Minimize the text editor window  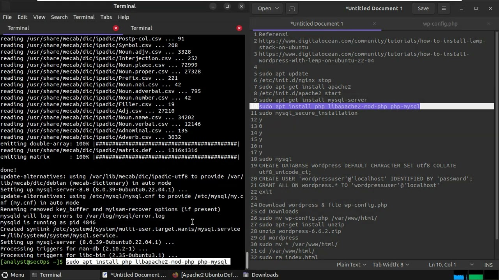(461, 8)
